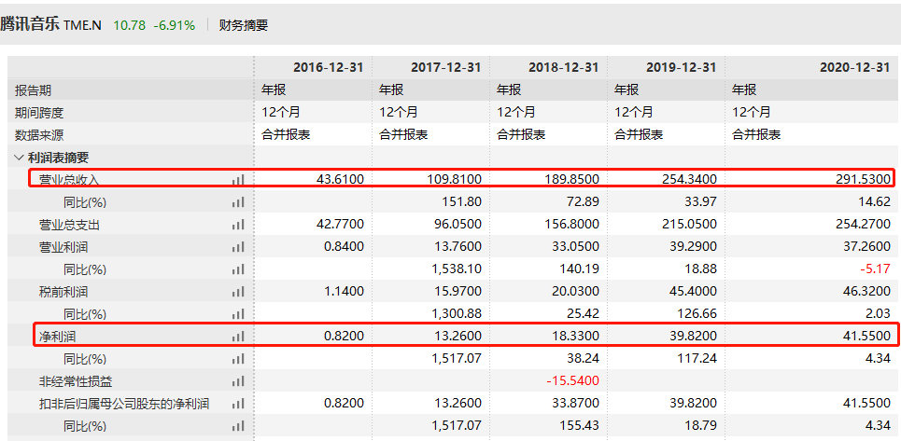Screen dimensions: 901x441
Task: Select the 291.5300 revenue cell
Action: (x=855, y=179)
